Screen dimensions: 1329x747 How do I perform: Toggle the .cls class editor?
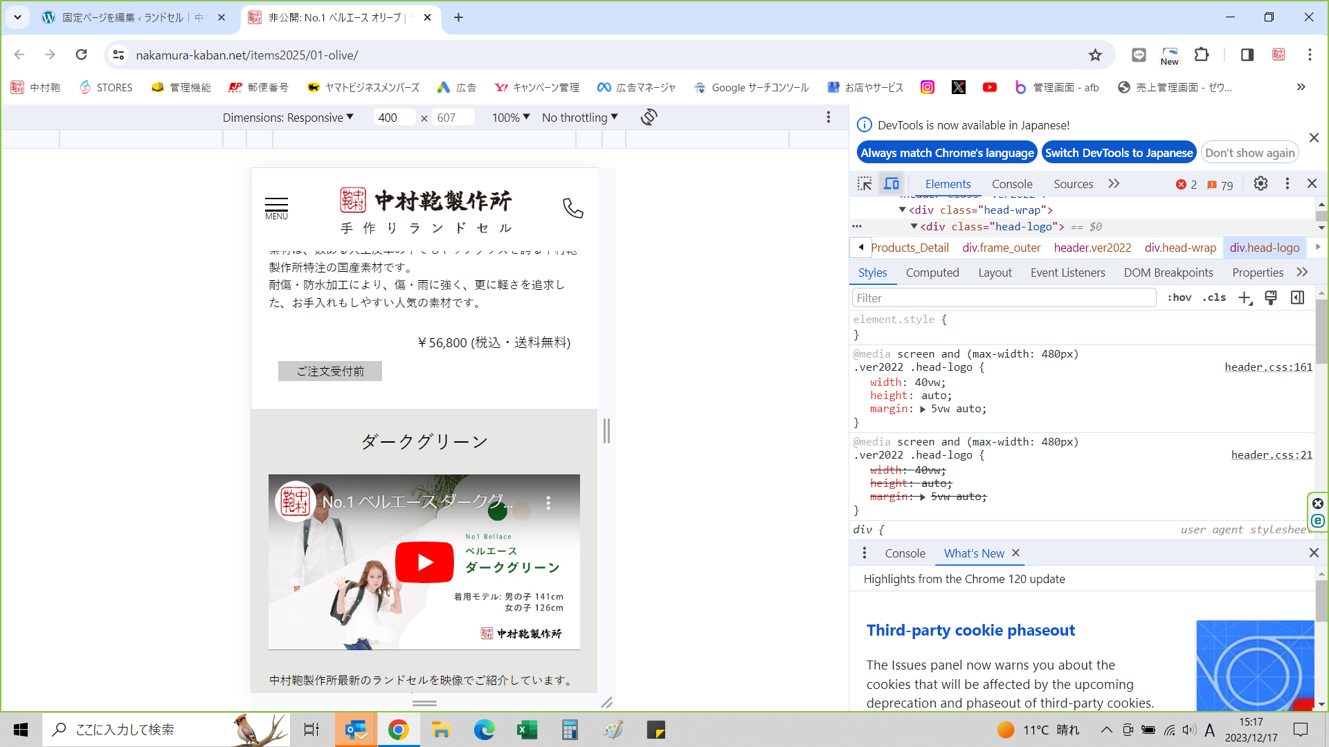[1214, 297]
